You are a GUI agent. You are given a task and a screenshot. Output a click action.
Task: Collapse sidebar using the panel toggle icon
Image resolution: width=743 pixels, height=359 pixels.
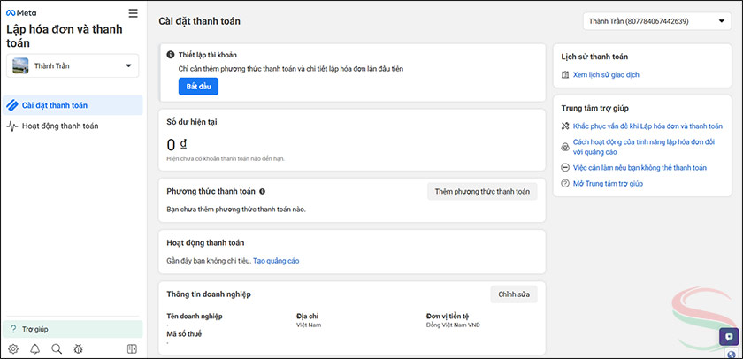point(132,349)
